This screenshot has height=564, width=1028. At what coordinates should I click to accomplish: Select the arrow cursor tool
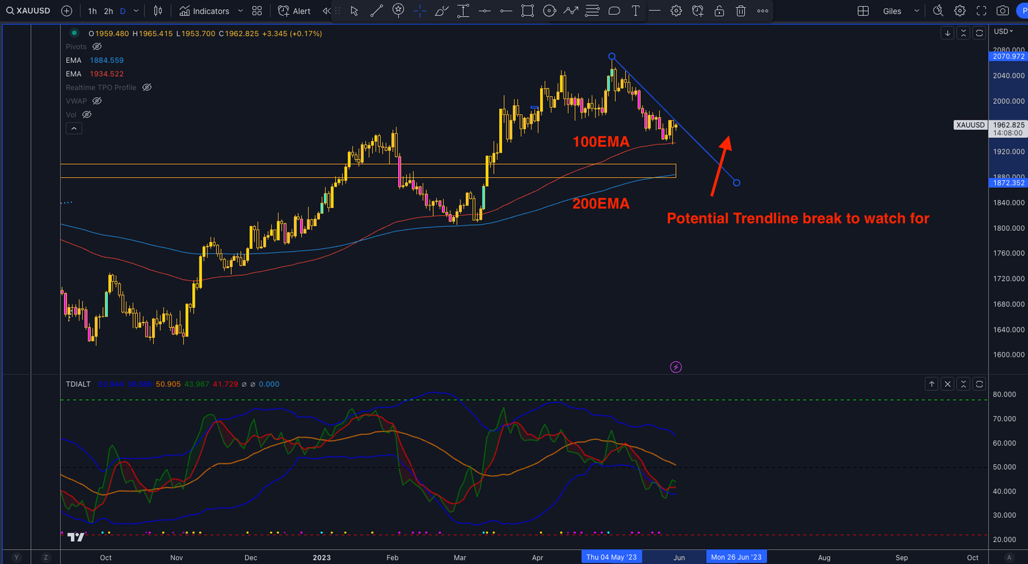[x=355, y=11]
